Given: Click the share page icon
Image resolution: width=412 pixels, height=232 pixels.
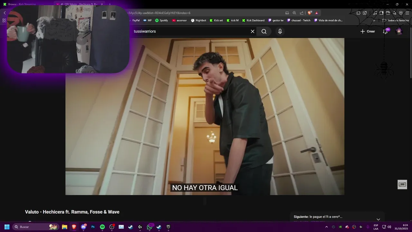Looking at the screenshot, I should pyautogui.click(x=302, y=13).
